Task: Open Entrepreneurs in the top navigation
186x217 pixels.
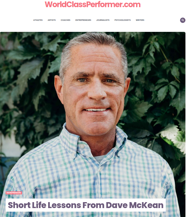Action: [x=83, y=20]
